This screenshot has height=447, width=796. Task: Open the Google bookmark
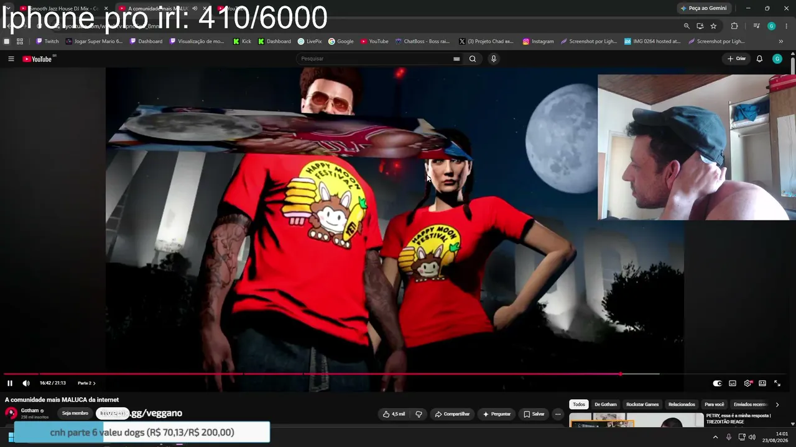point(341,42)
